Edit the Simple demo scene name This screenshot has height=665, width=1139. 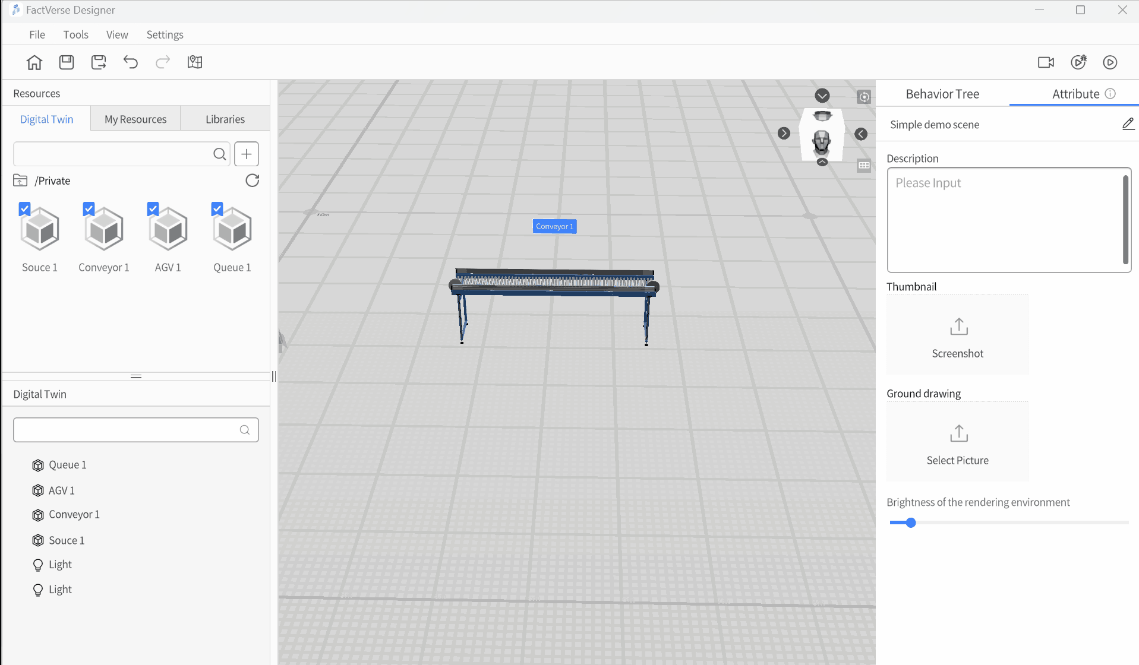tap(1128, 124)
